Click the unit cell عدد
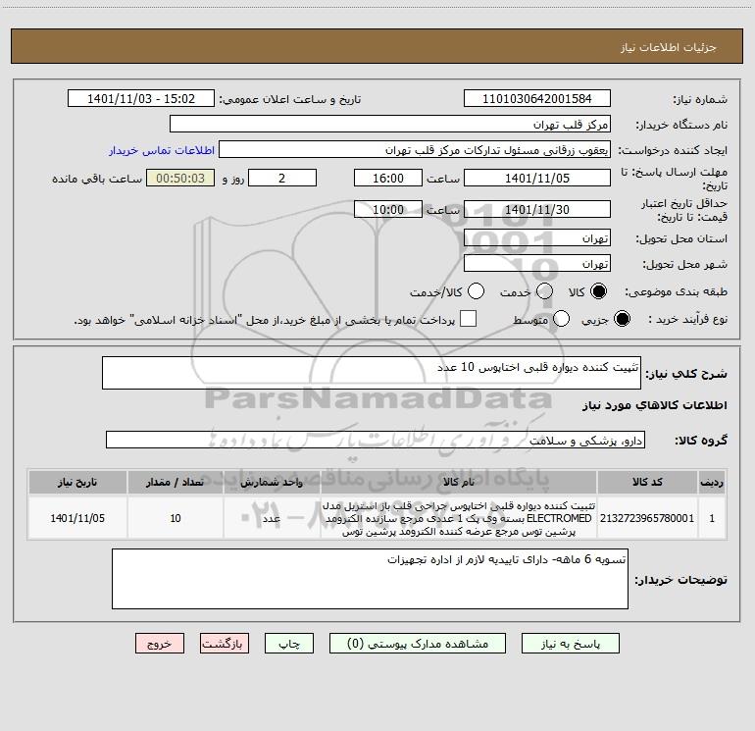The image size is (755, 731). point(272,518)
